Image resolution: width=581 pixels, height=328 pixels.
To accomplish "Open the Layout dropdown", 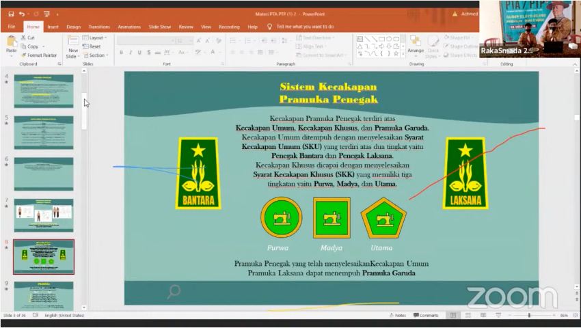I will [96, 38].
